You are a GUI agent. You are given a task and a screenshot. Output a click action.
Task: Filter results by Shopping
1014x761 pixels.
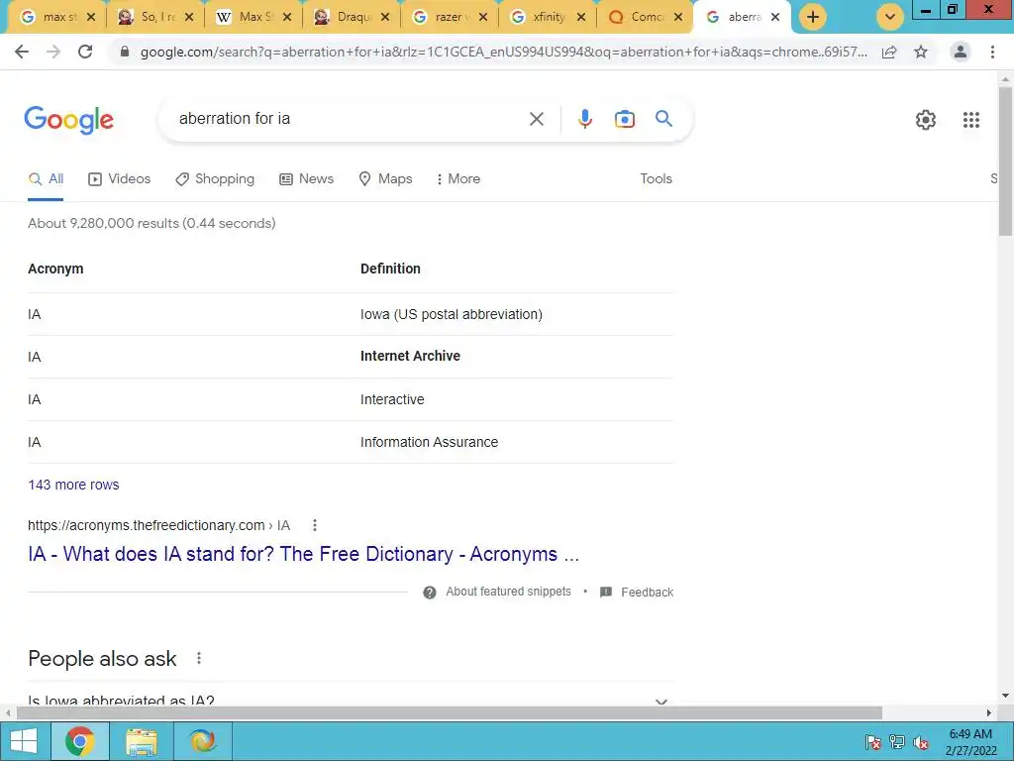pyautogui.click(x=215, y=179)
